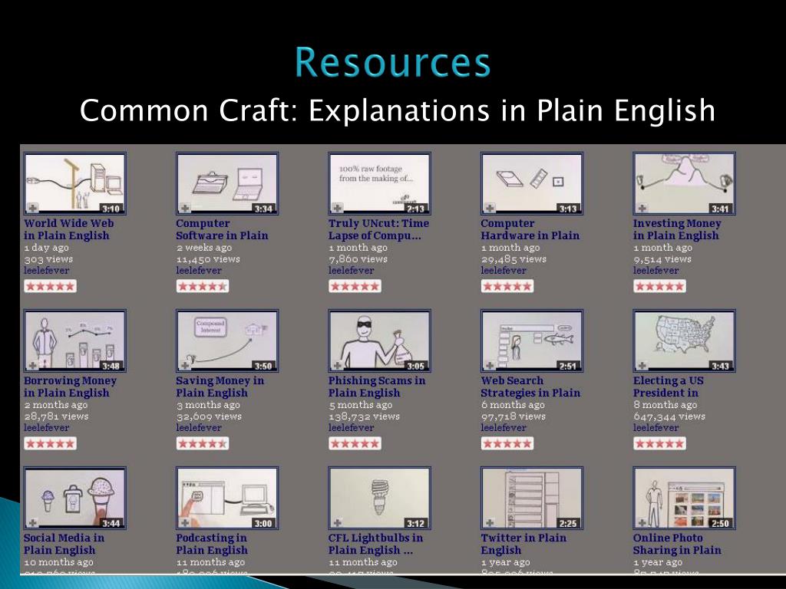Add Electing a US President video to queue
786x589 pixels.
pos(642,364)
